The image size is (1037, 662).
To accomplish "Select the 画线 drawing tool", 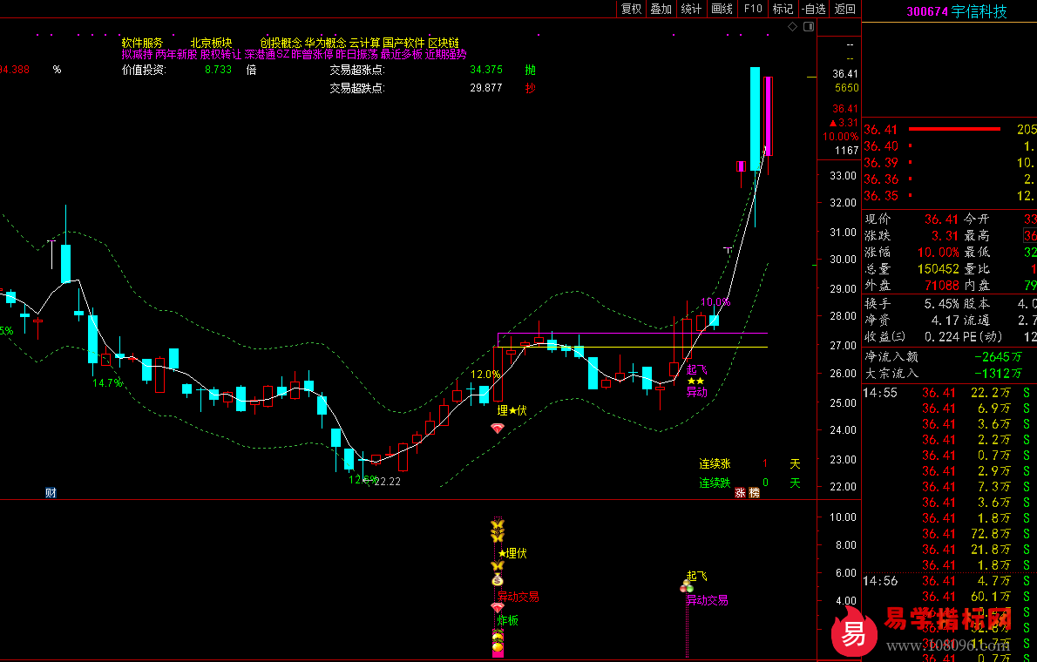I will (x=722, y=9).
